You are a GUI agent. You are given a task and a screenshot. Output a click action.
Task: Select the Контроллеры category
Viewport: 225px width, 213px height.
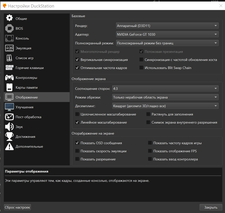point(37,77)
